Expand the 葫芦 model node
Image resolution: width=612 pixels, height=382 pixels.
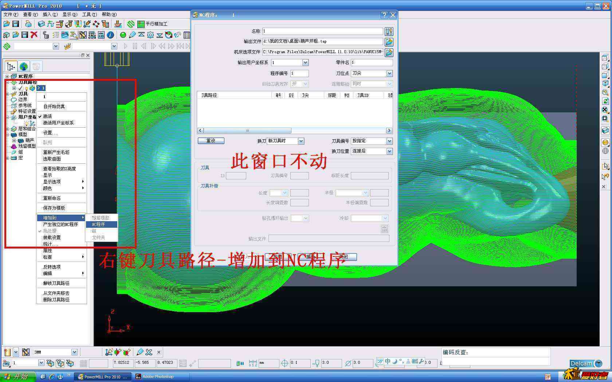pyautogui.click(x=14, y=140)
